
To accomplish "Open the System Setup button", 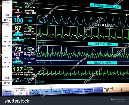I will (x=8, y=92).
